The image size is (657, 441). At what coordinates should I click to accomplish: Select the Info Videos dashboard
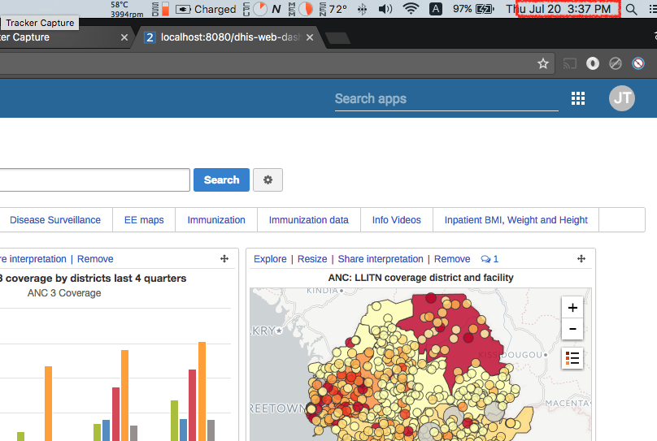397,220
